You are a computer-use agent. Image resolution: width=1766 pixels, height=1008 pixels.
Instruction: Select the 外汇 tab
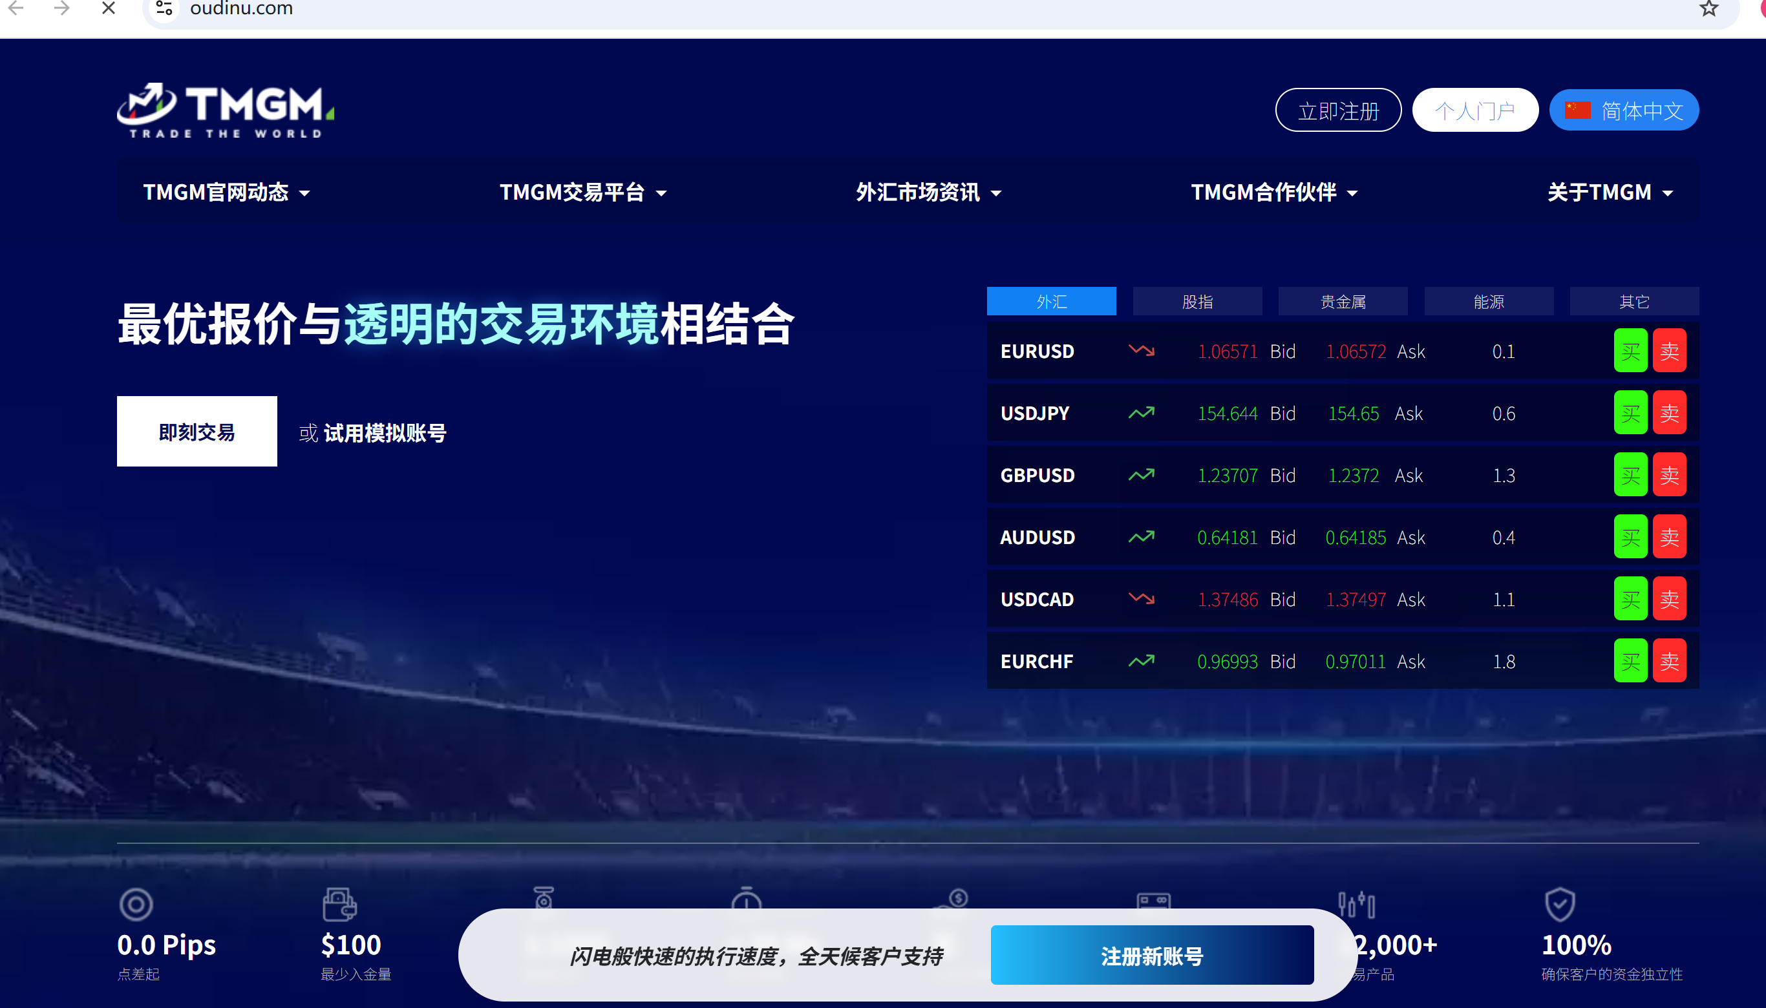(1051, 301)
